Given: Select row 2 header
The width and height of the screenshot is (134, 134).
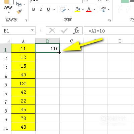Looking at the screenshot, I should 5,57.
